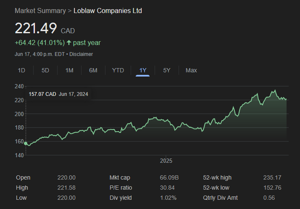
Task: Select the 221.49 current price
Action: click(36, 28)
